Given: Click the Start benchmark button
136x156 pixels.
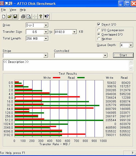Looking at the screenshot, I should click(123, 55).
